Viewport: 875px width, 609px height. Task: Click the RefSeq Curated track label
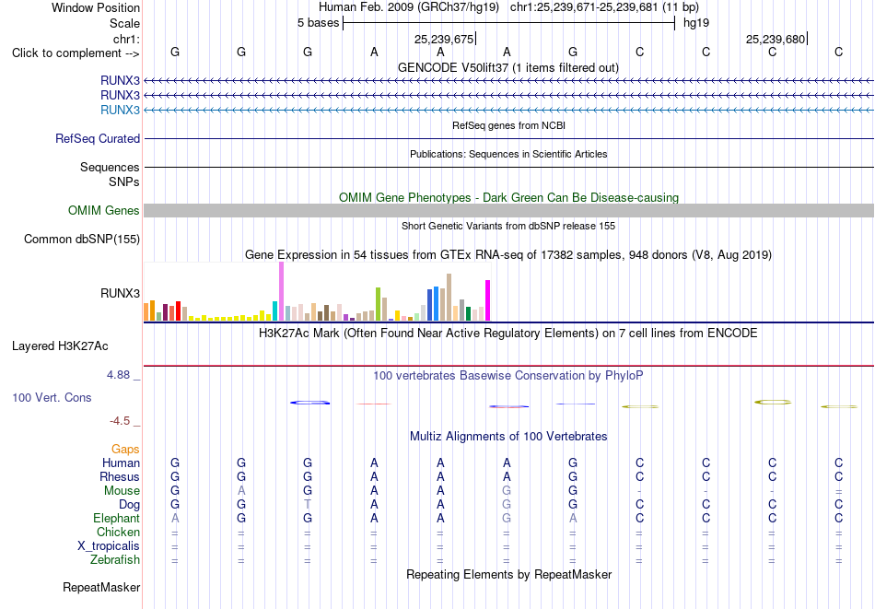click(x=98, y=138)
